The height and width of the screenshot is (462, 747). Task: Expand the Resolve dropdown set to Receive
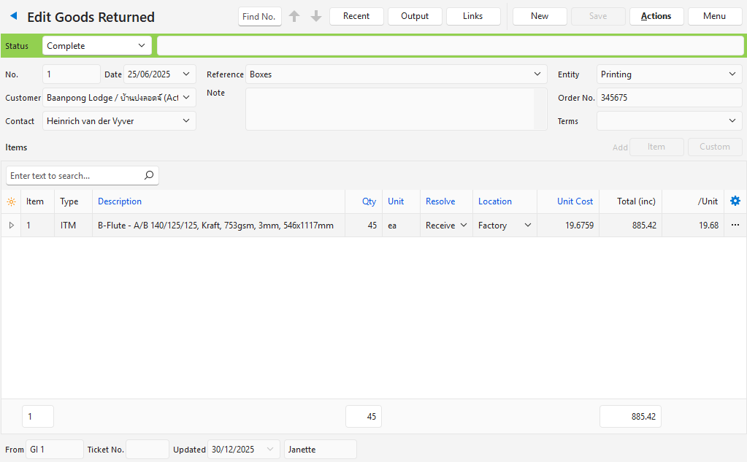point(446,226)
